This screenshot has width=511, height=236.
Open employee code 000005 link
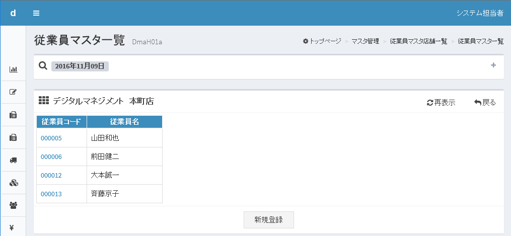(x=51, y=138)
